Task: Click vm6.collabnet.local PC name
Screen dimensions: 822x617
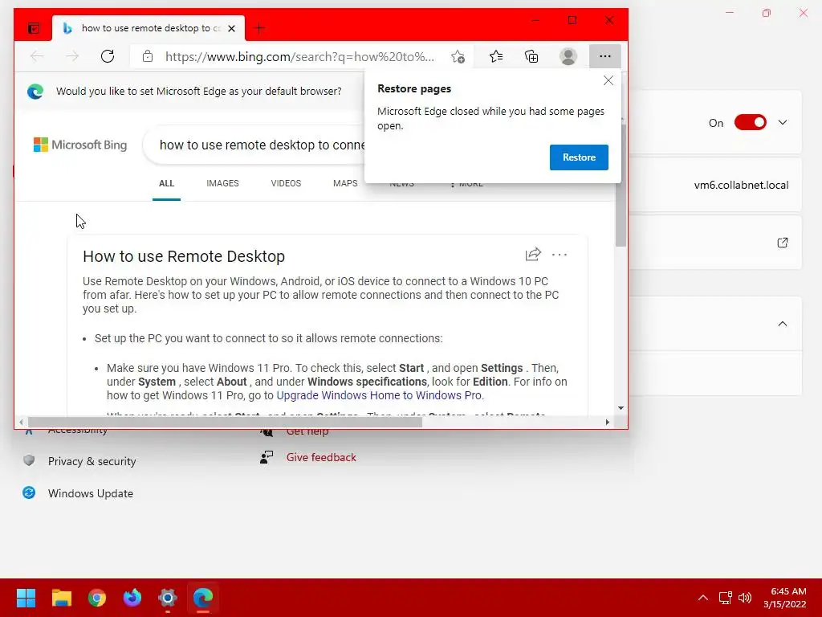Action: coord(741,186)
